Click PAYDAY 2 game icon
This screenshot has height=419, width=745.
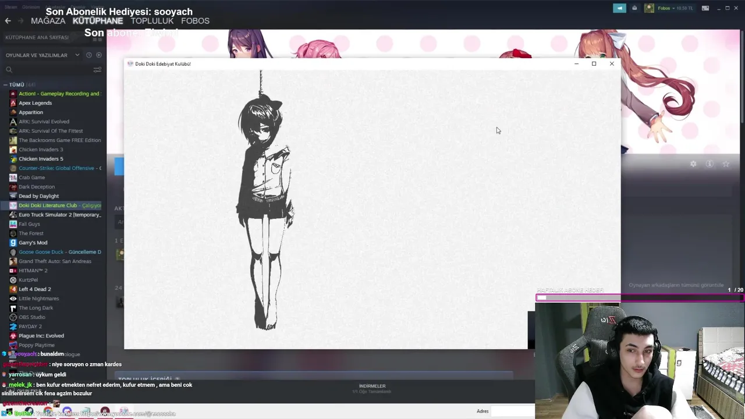(x=13, y=326)
